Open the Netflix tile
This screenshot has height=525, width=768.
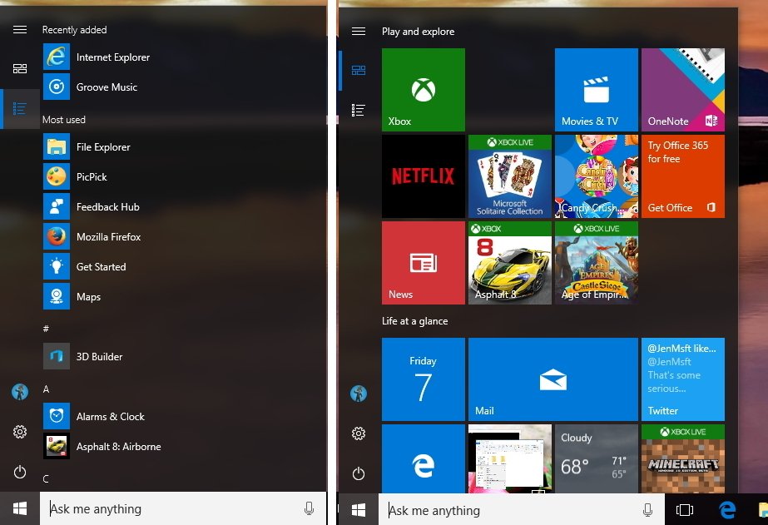pos(424,176)
